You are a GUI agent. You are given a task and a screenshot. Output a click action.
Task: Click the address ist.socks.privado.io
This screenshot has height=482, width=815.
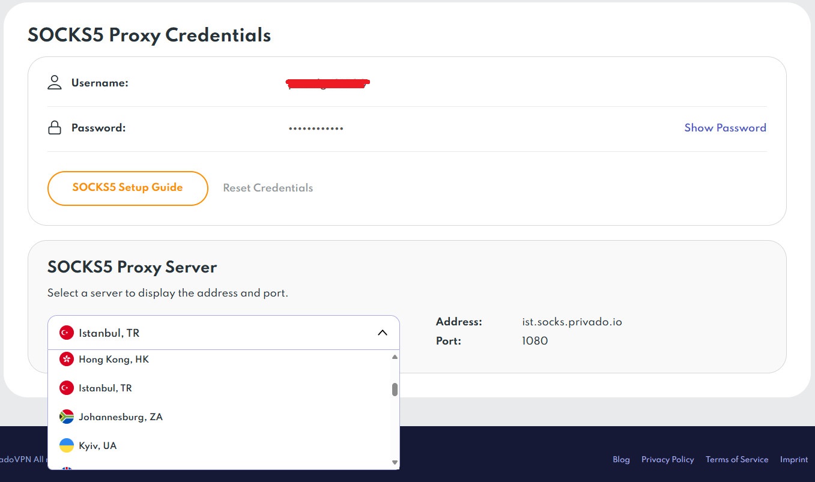[572, 322]
